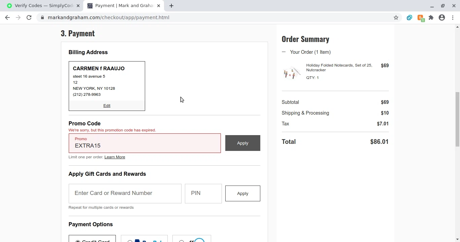Click into the Promo code field
460x242 pixels.
point(145,143)
